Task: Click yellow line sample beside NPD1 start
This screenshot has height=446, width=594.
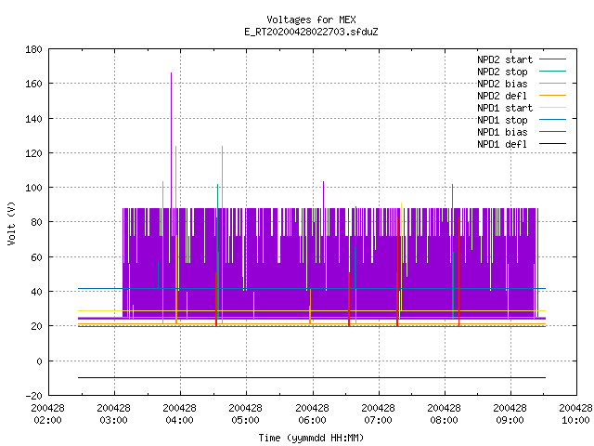Action: pos(552,108)
